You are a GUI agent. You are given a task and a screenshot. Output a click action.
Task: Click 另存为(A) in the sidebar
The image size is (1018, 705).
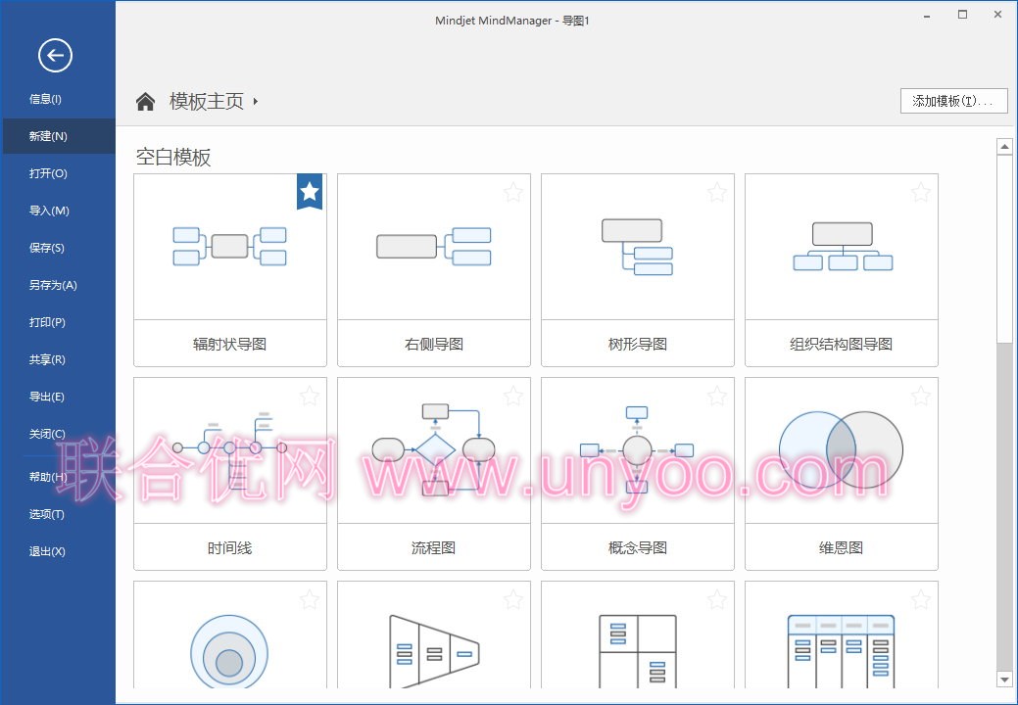58,285
